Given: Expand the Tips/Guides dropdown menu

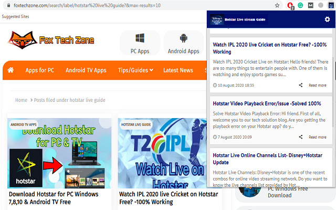Looking at the screenshot, I should click(135, 70).
